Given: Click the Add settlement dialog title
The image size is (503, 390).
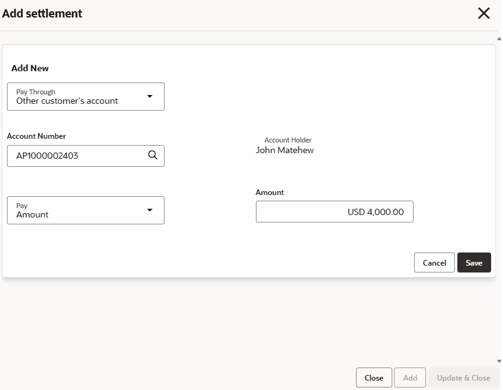Looking at the screenshot, I should click(x=42, y=13).
